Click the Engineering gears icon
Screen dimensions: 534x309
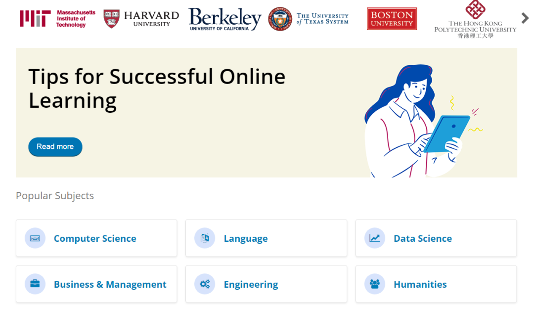pyautogui.click(x=205, y=284)
